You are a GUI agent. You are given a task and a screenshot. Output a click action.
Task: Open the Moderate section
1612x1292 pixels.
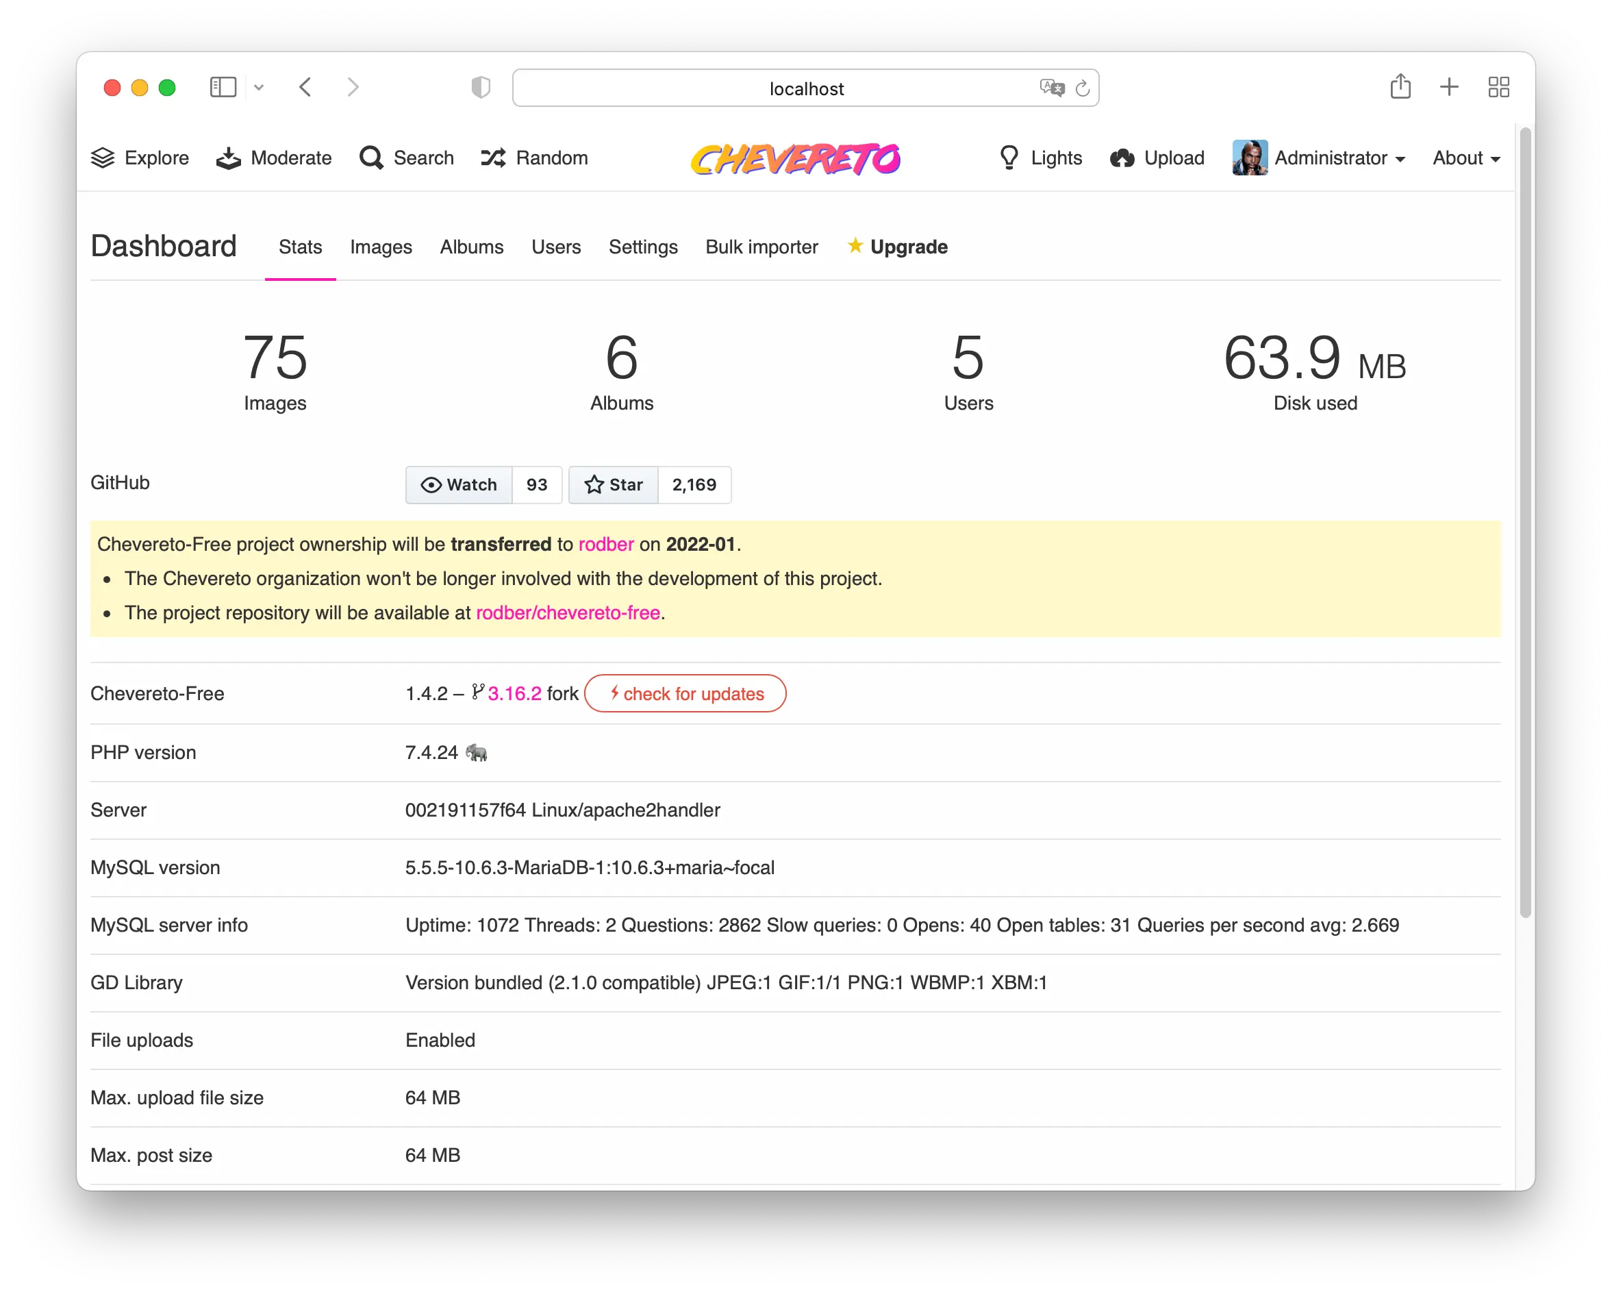coord(274,158)
